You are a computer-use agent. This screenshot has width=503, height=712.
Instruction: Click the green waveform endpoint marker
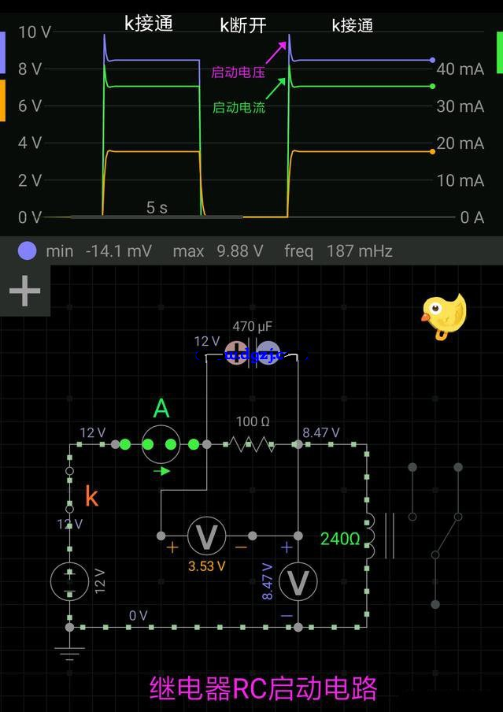(x=432, y=87)
